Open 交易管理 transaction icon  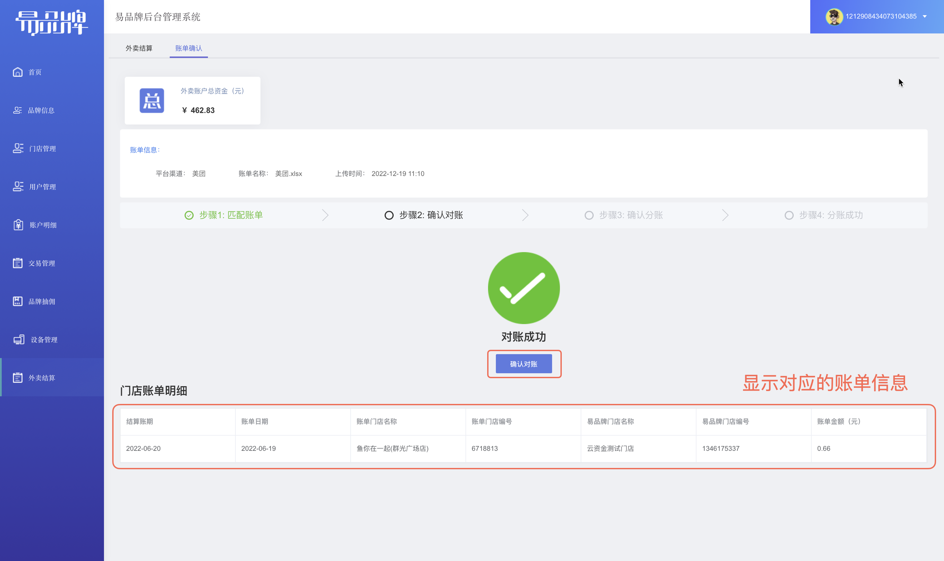(17, 263)
